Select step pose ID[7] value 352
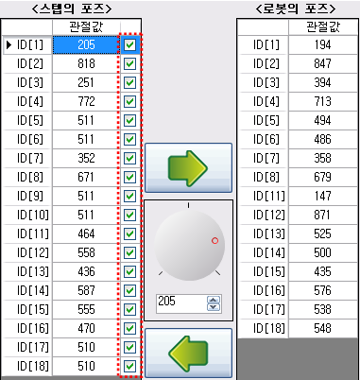This screenshot has height=380, width=360. pyautogui.click(x=86, y=159)
